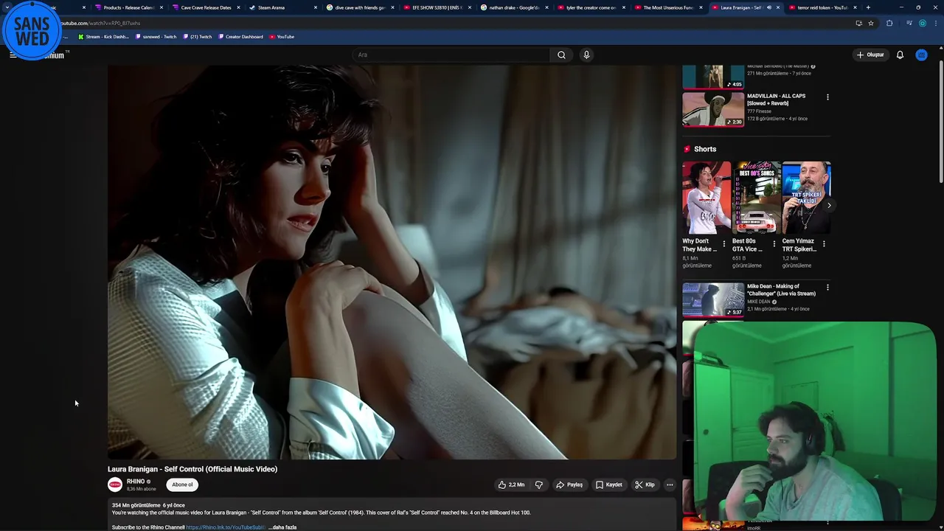
Task: Open Mike Dean - Making of Challenger title
Action: coord(781,290)
